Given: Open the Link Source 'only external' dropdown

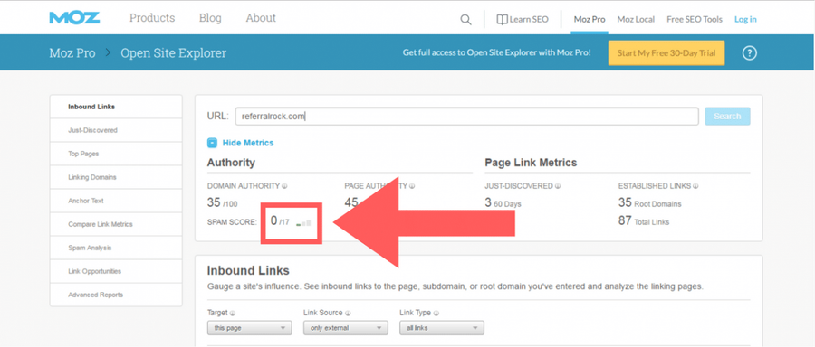Looking at the screenshot, I should coord(346,328).
